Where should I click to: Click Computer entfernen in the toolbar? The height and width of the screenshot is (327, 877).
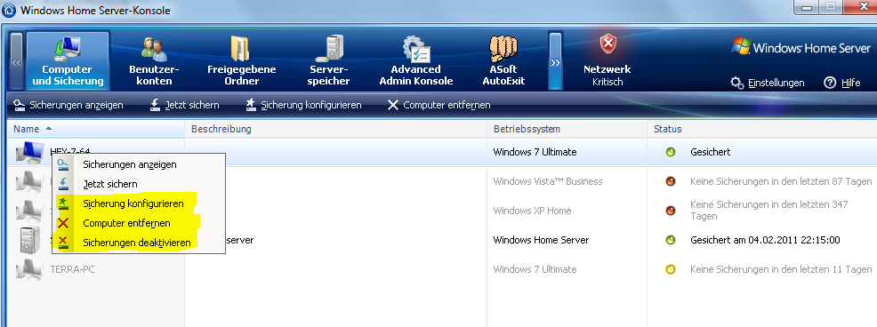(439, 105)
